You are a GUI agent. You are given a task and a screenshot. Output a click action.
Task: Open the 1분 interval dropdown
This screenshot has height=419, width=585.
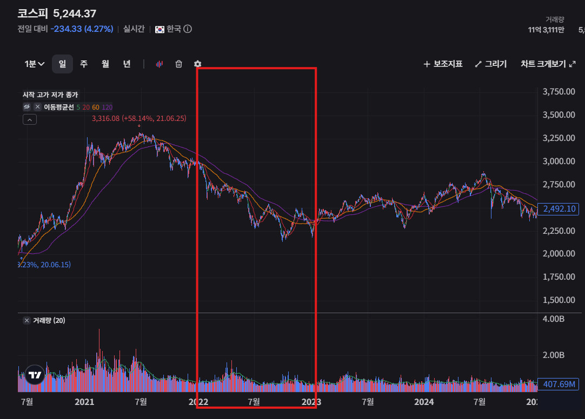[x=34, y=64]
